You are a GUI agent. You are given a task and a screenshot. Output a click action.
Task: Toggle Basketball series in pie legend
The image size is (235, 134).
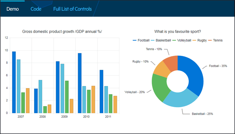[x=161, y=41]
